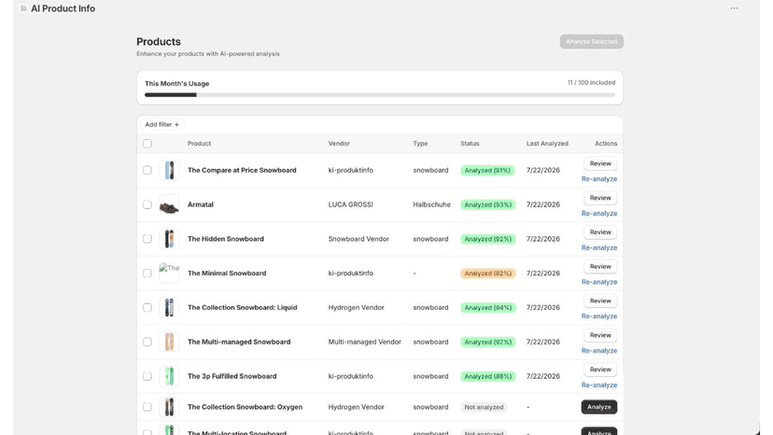Click the Status column header
This screenshot has height=435, width=773.
click(x=470, y=144)
